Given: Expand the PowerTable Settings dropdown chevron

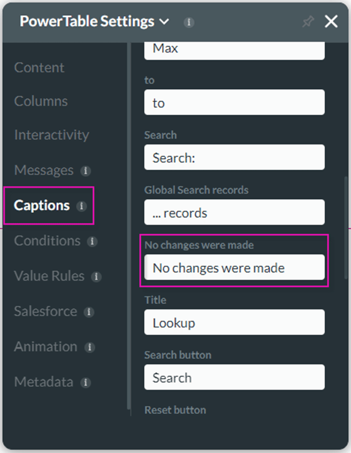Looking at the screenshot, I should (164, 22).
